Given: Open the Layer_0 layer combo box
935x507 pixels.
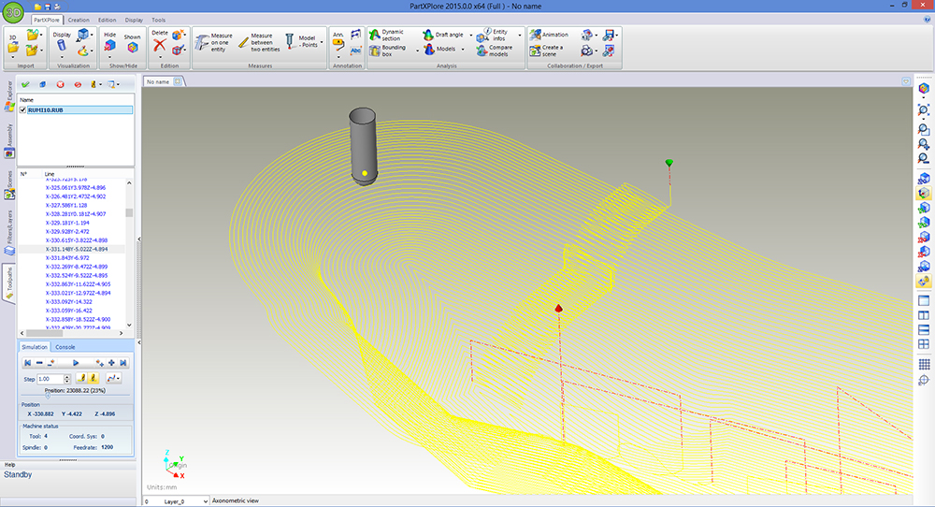Looking at the screenshot, I should point(177,501).
